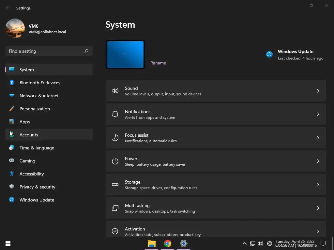Click the tray settings gear icon
The width and height of the screenshot is (334, 250).
pos(269,243)
